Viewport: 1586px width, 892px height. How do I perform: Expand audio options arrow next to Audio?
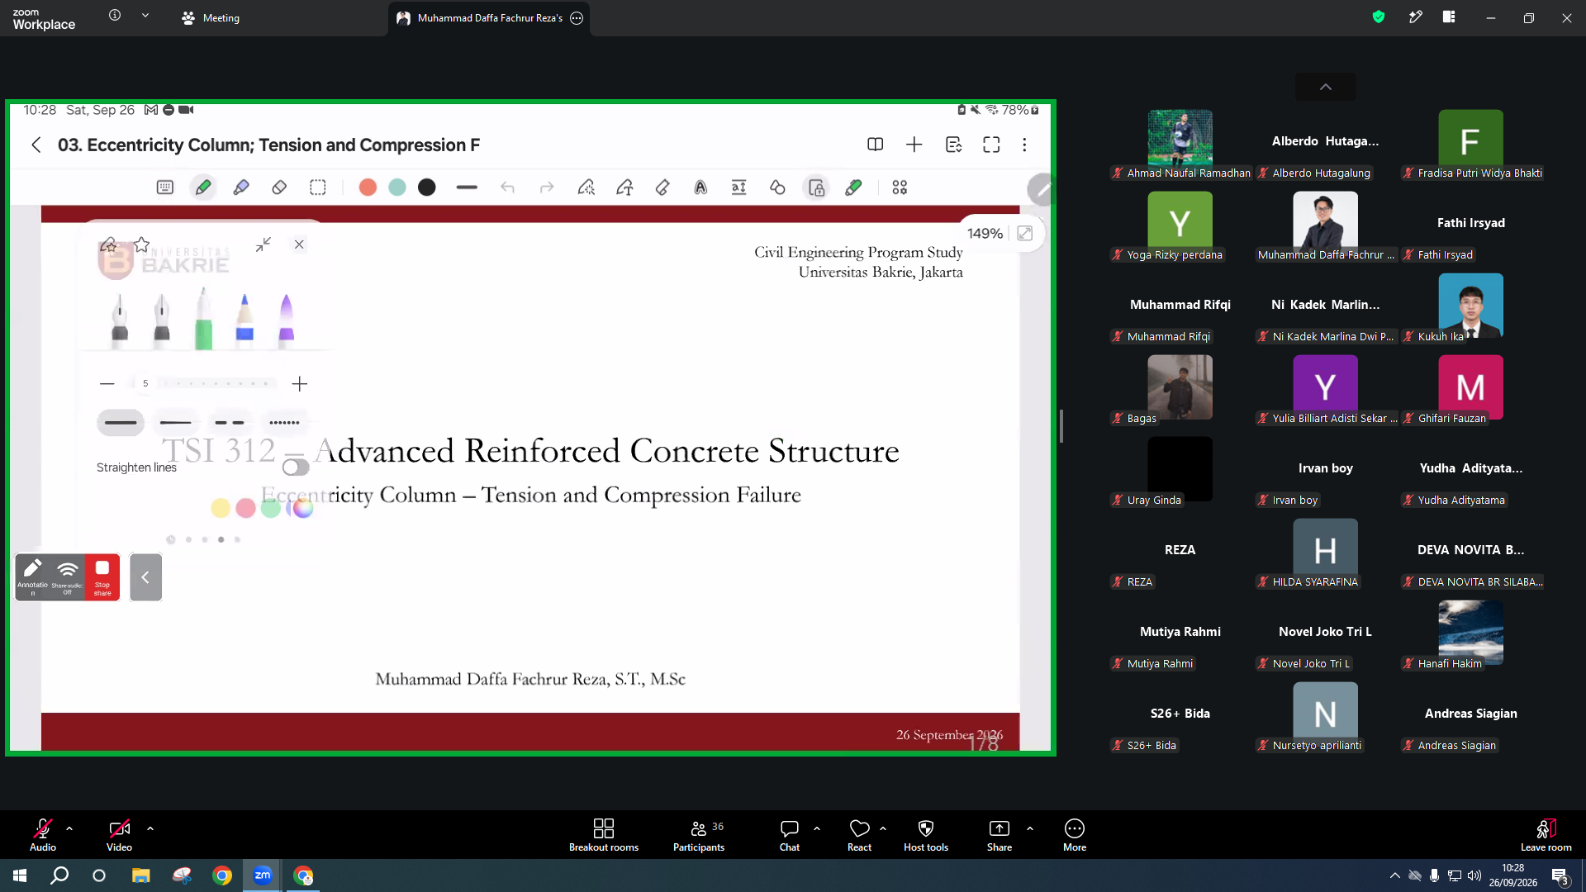[x=69, y=828]
